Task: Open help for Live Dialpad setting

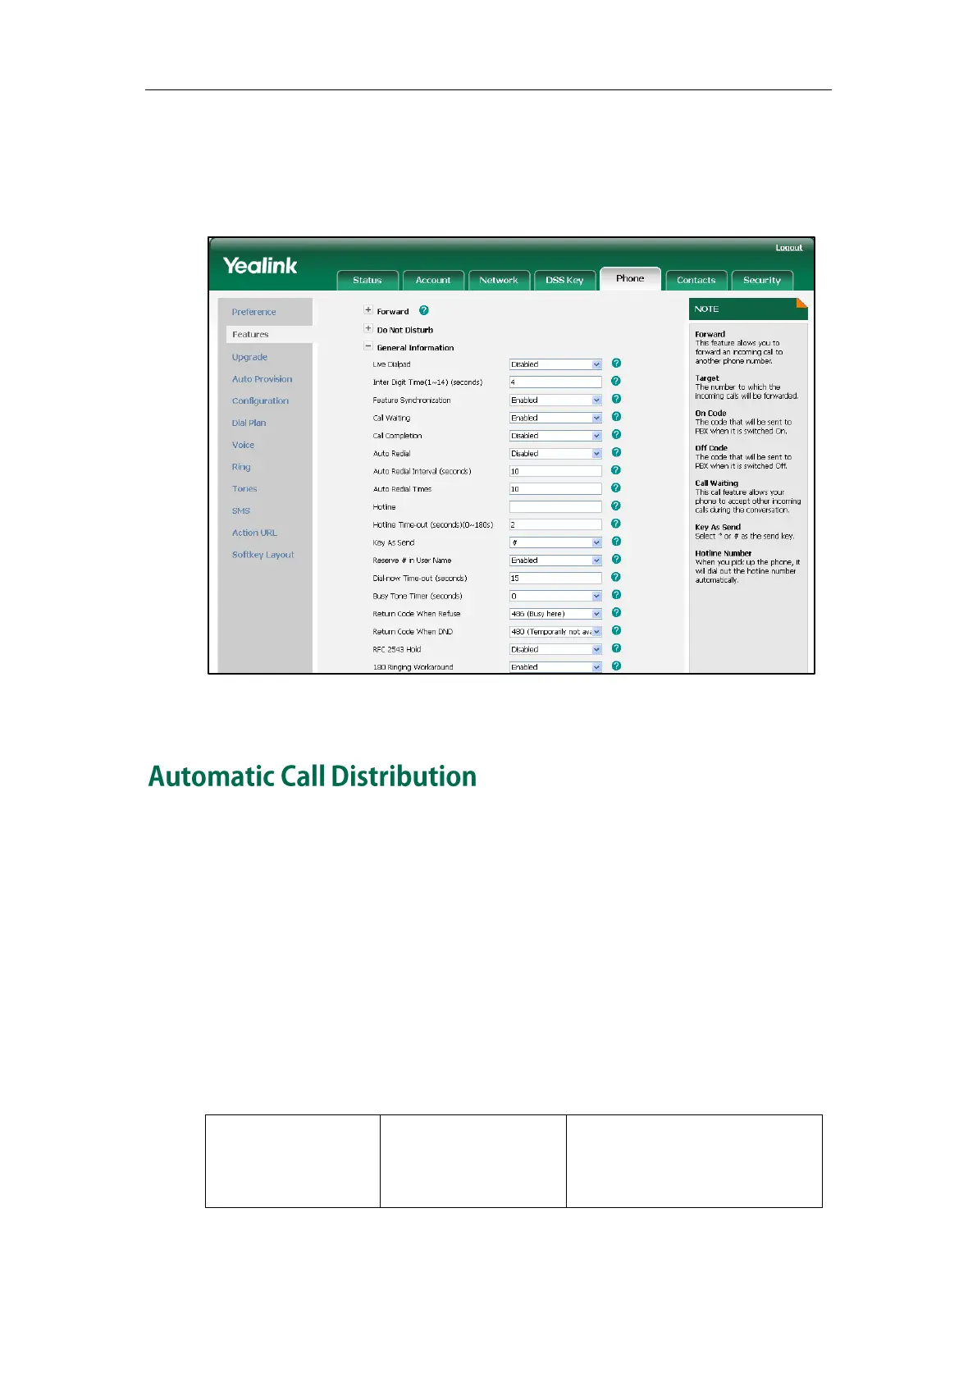Action: [616, 364]
